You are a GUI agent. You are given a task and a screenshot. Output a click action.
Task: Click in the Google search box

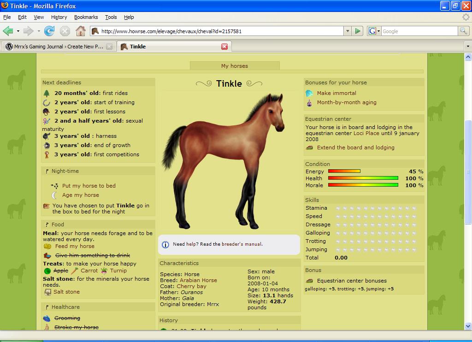[419, 31]
